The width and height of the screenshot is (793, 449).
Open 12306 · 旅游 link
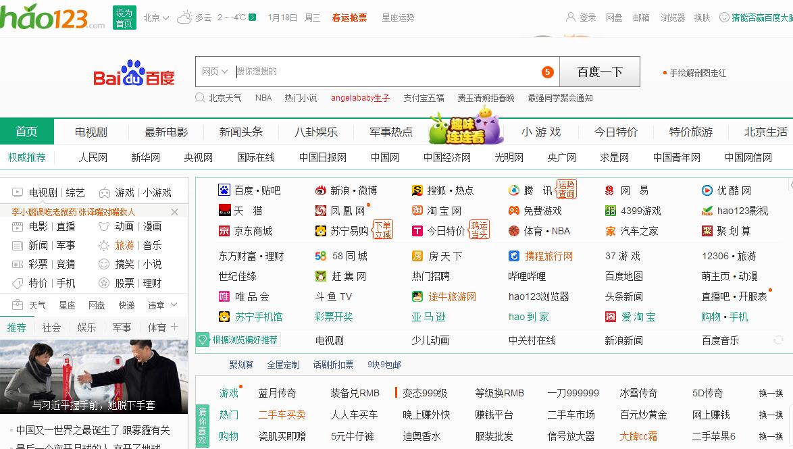click(x=729, y=256)
